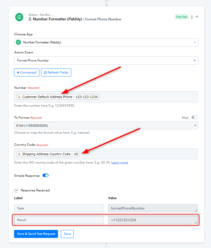Collapse the action step with chevron
Viewport: 211px width, 248px height.
pos(197,17)
